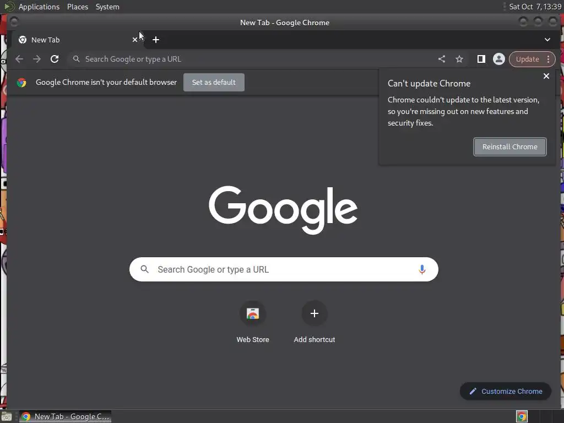The image size is (564, 423).
Task: Open the Places menu
Action: (78, 7)
